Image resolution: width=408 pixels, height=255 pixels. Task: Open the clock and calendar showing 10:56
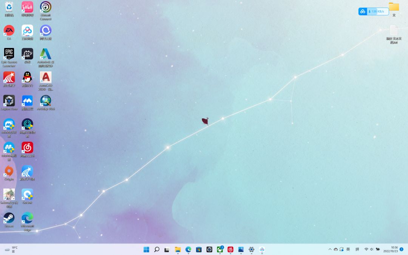[x=391, y=249]
